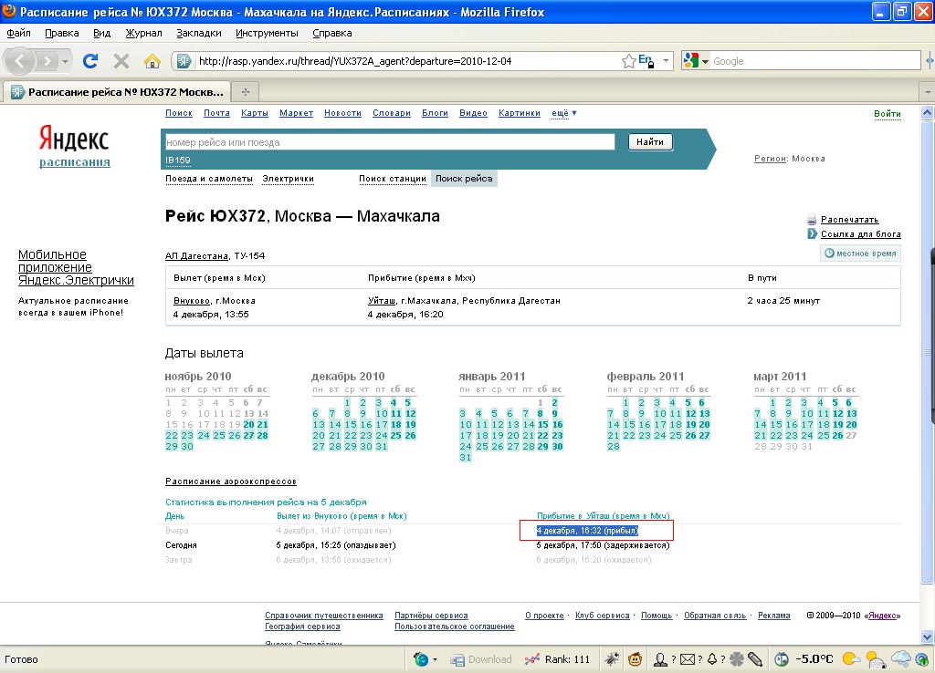Open the Карты link in top navigation

pos(255,113)
